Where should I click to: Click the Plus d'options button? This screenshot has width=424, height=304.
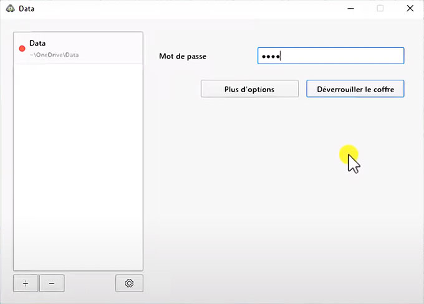[249, 88]
